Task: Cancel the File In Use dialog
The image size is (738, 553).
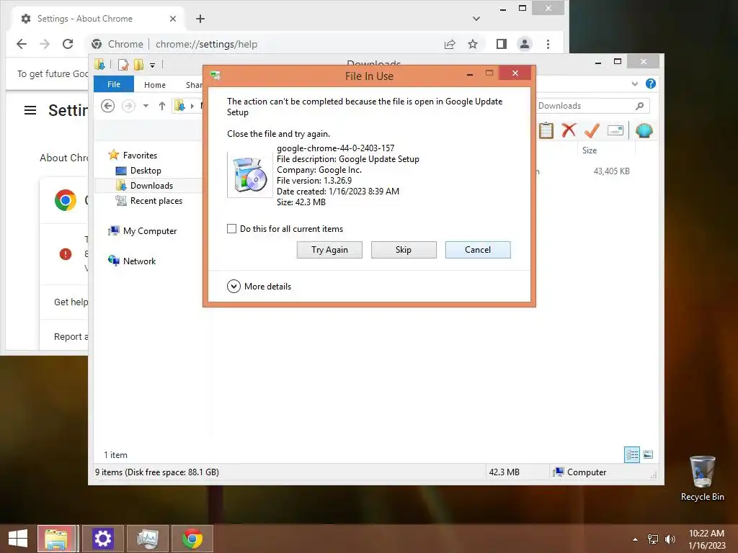Action: click(x=478, y=250)
